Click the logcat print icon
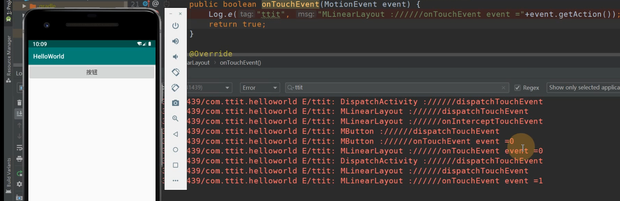This screenshot has width=620, height=201. 19,158
